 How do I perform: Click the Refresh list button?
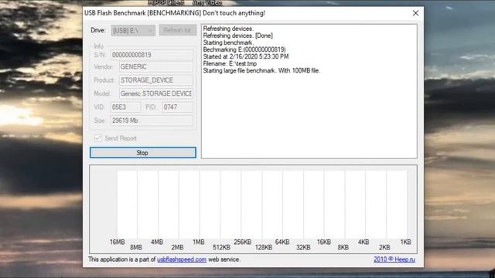pyautogui.click(x=178, y=30)
